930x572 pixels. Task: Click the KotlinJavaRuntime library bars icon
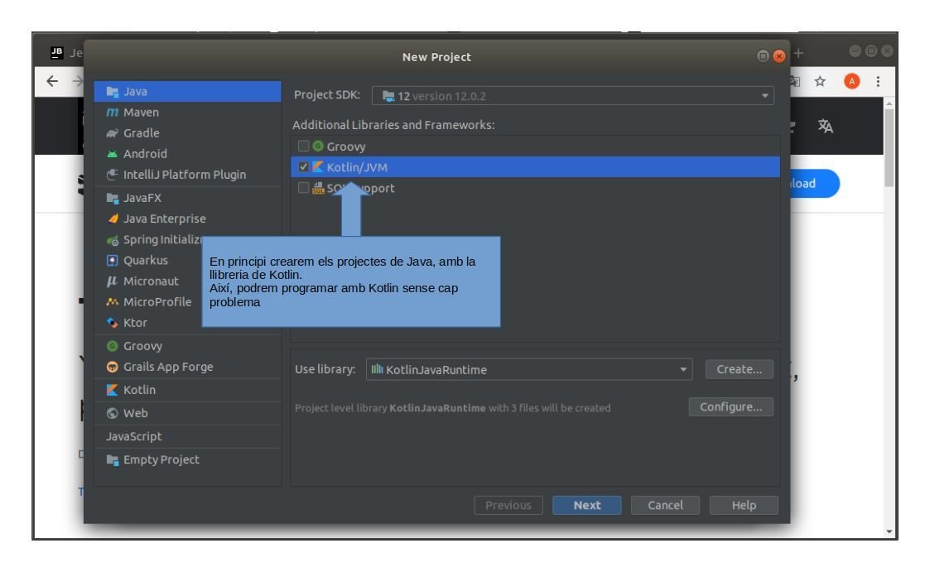pyautogui.click(x=378, y=369)
